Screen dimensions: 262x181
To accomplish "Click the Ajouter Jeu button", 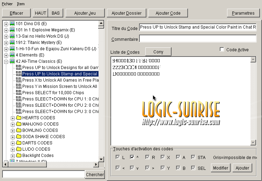I will tap(85, 13).
